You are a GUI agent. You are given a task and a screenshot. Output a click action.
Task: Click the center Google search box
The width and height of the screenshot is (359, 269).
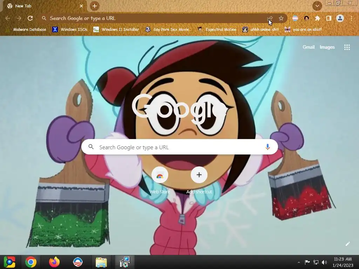click(x=180, y=147)
